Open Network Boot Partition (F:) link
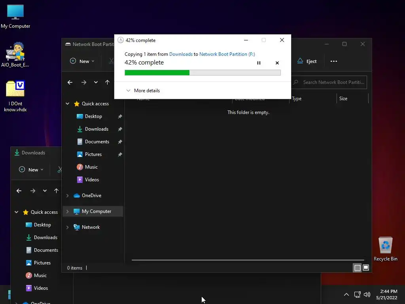The height and width of the screenshot is (304, 405). pyautogui.click(x=227, y=54)
